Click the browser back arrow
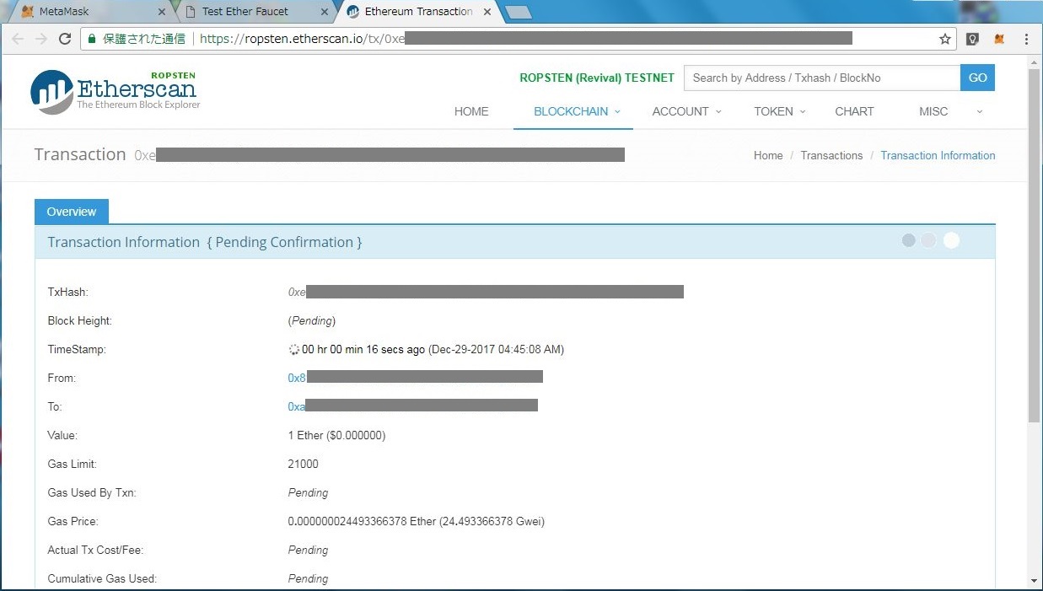This screenshot has height=591, width=1043. (x=19, y=39)
